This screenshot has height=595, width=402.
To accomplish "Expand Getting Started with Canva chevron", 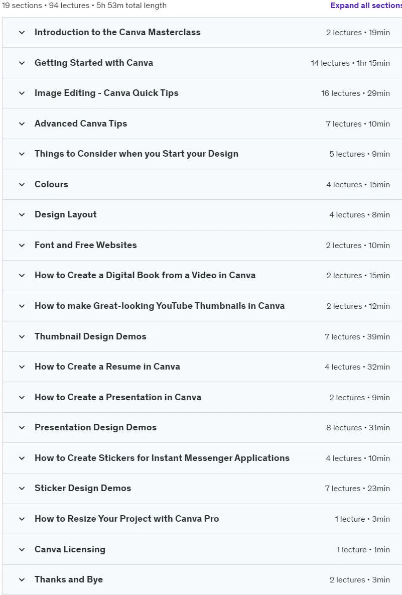I will (x=22, y=63).
